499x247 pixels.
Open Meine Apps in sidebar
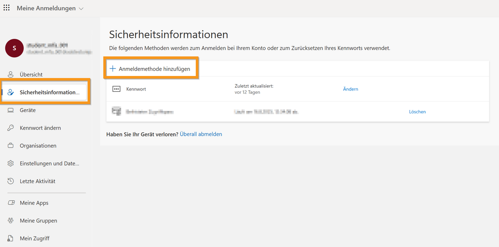coord(34,203)
